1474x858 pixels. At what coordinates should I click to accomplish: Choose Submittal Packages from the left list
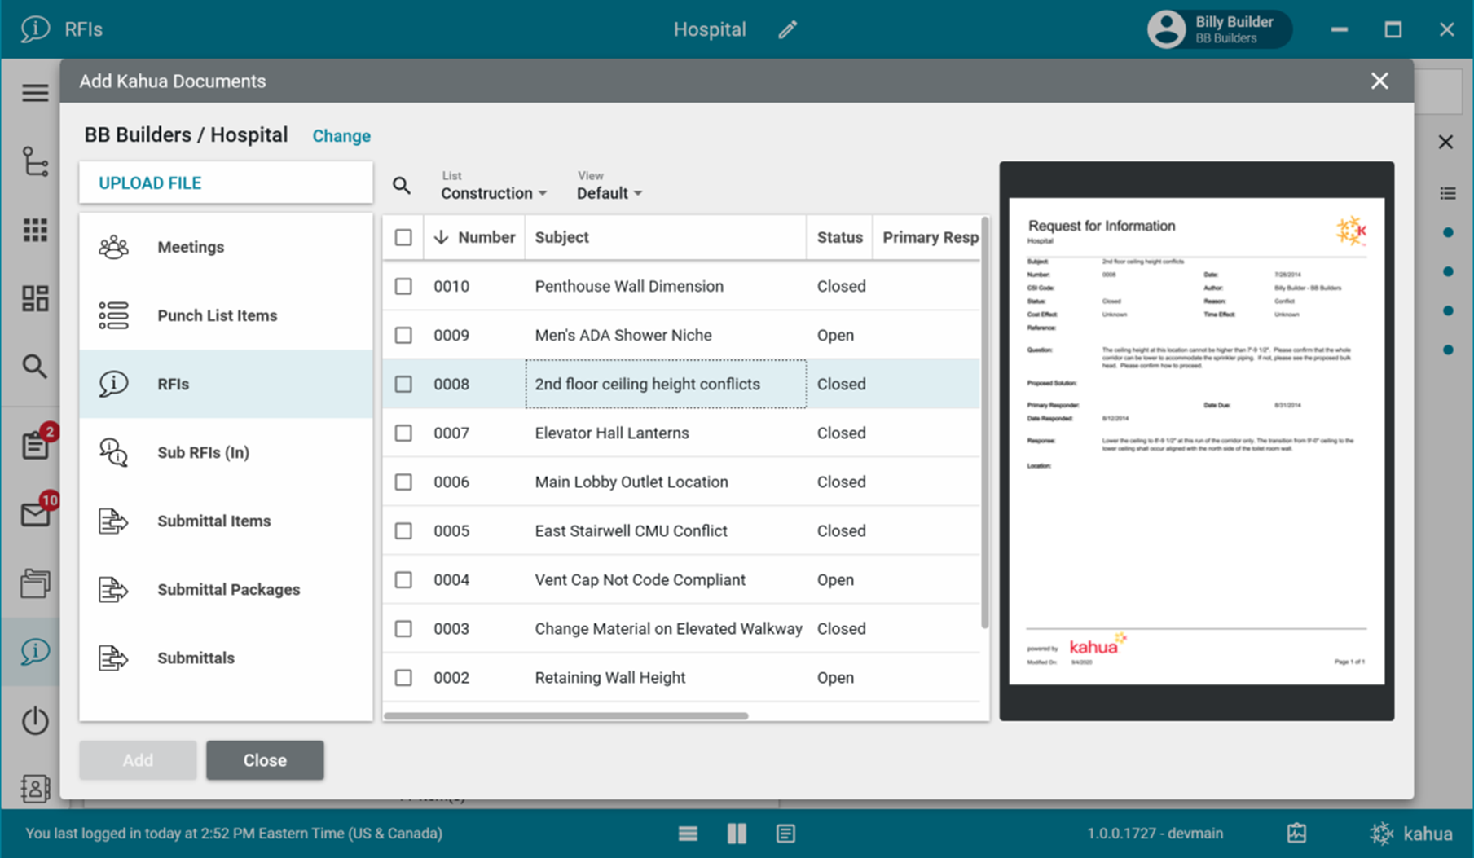[228, 589]
